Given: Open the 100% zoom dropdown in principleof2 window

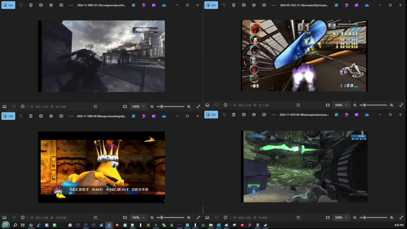Looking at the screenshot, I should pos(341,105).
